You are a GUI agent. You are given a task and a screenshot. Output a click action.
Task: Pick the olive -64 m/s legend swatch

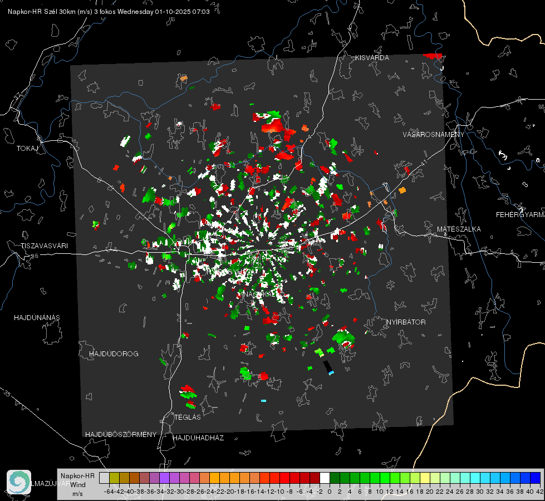point(114,478)
